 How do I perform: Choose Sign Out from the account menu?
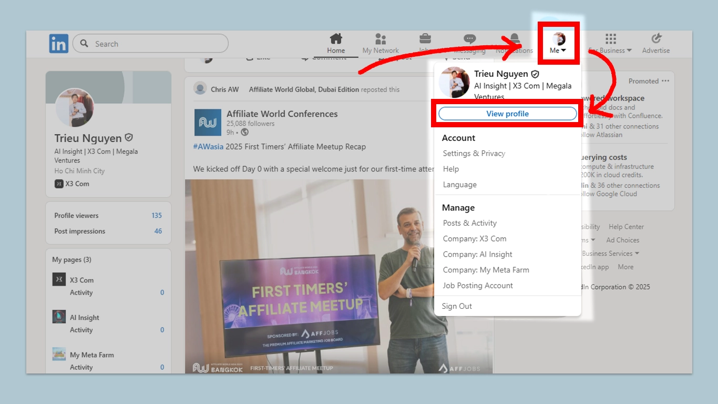pos(457,306)
